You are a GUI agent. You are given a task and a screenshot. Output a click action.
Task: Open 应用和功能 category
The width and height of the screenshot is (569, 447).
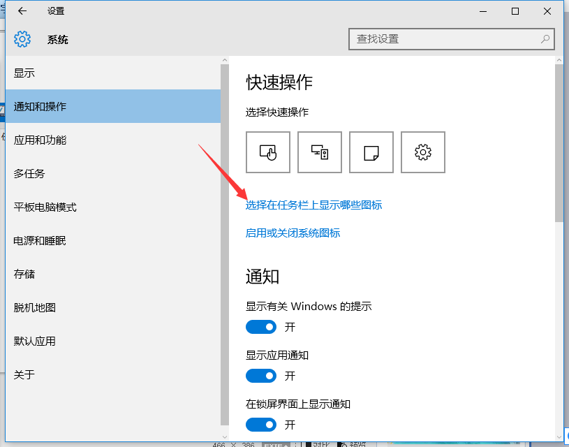(113, 140)
